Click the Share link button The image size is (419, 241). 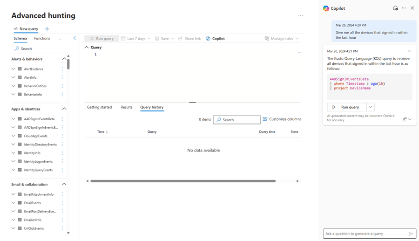[x=189, y=39]
